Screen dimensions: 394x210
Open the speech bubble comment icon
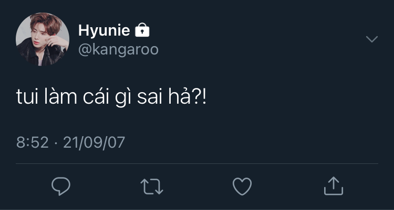[x=61, y=186]
